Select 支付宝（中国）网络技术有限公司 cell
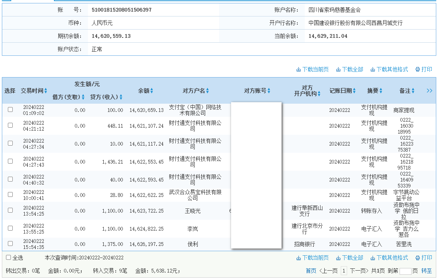Screen dimensions: 440x280 [195, 110]
